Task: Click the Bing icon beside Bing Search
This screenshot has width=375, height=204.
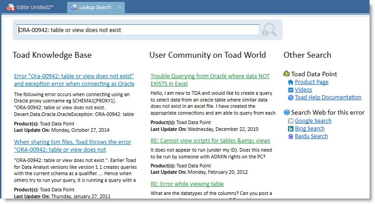Action: [291, 129]
